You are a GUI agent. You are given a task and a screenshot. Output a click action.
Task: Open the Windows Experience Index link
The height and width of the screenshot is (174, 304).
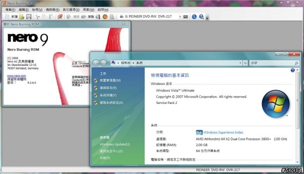tap(223, 132)
